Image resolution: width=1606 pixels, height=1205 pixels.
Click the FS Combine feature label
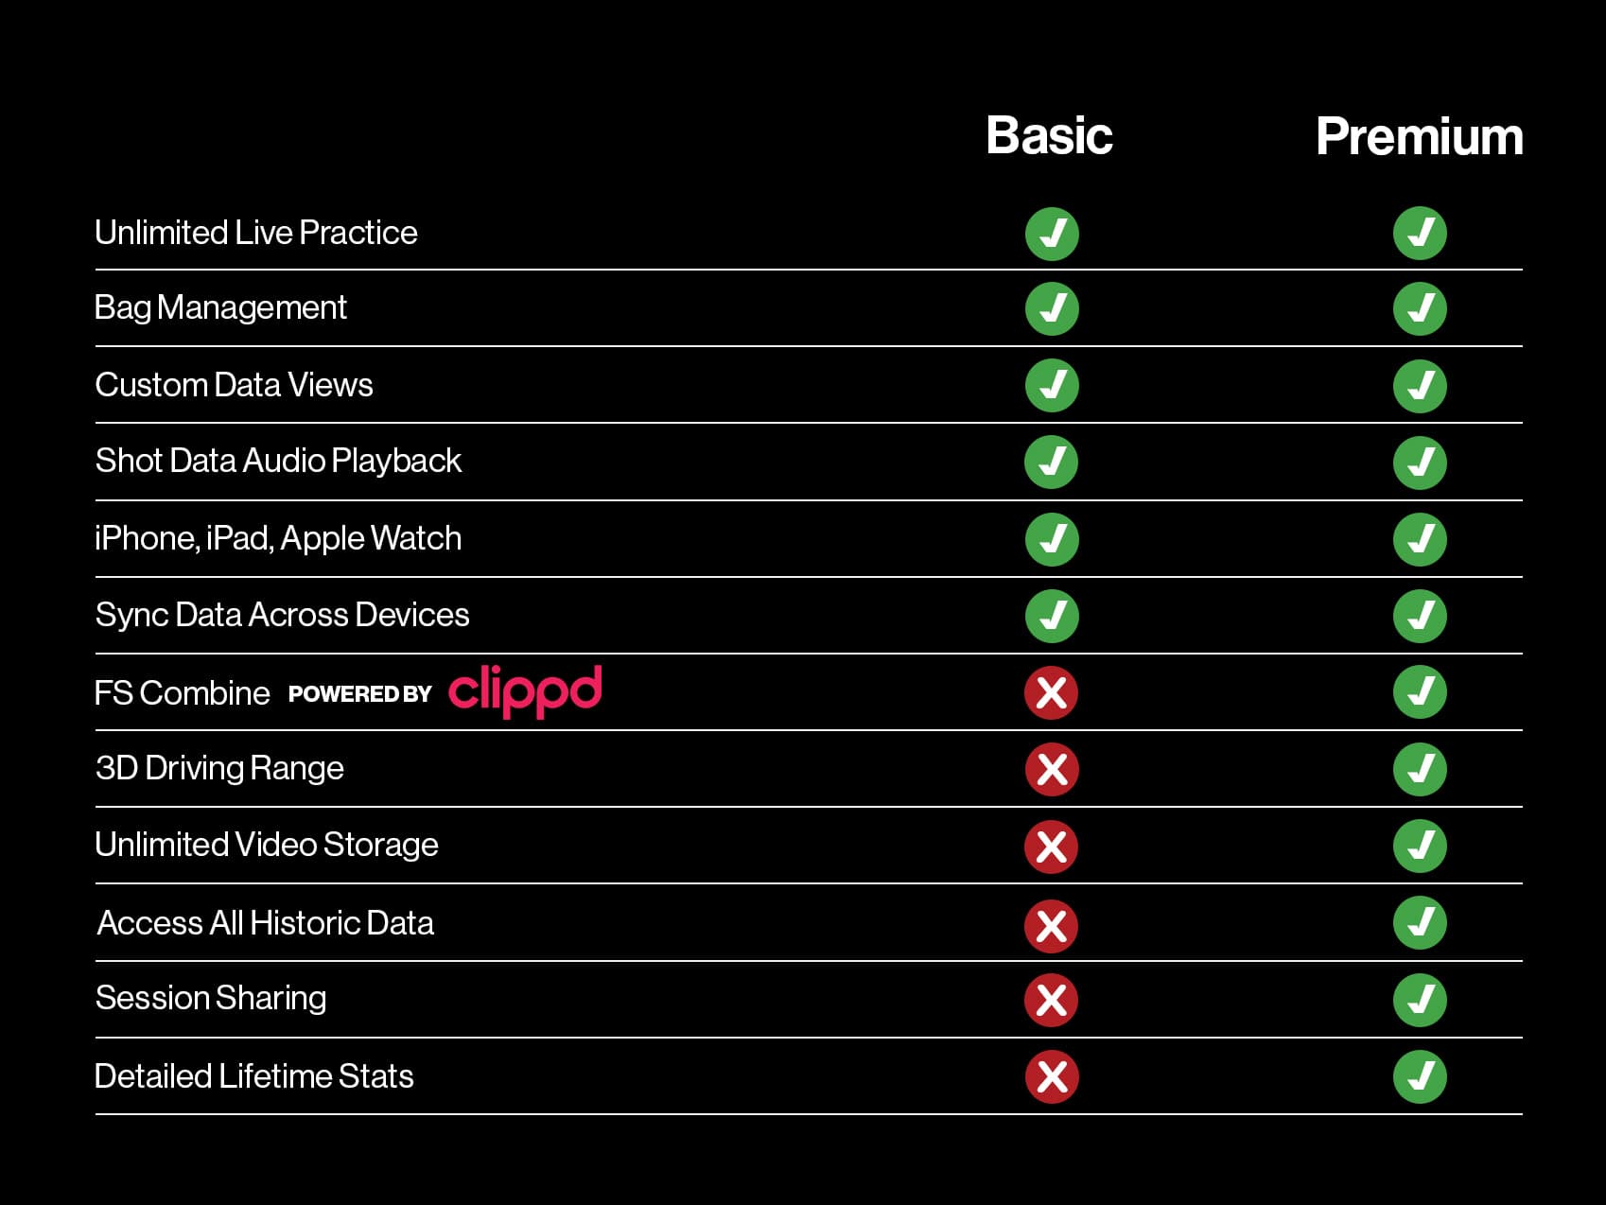(183, 693)
